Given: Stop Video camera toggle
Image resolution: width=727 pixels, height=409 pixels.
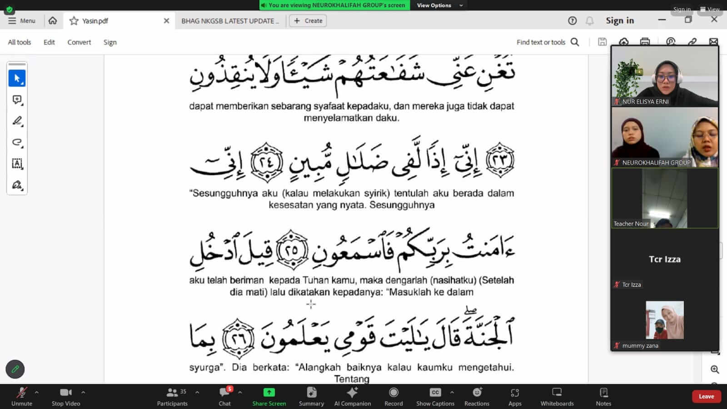Looking at the screenshot, I should [66, 397].
